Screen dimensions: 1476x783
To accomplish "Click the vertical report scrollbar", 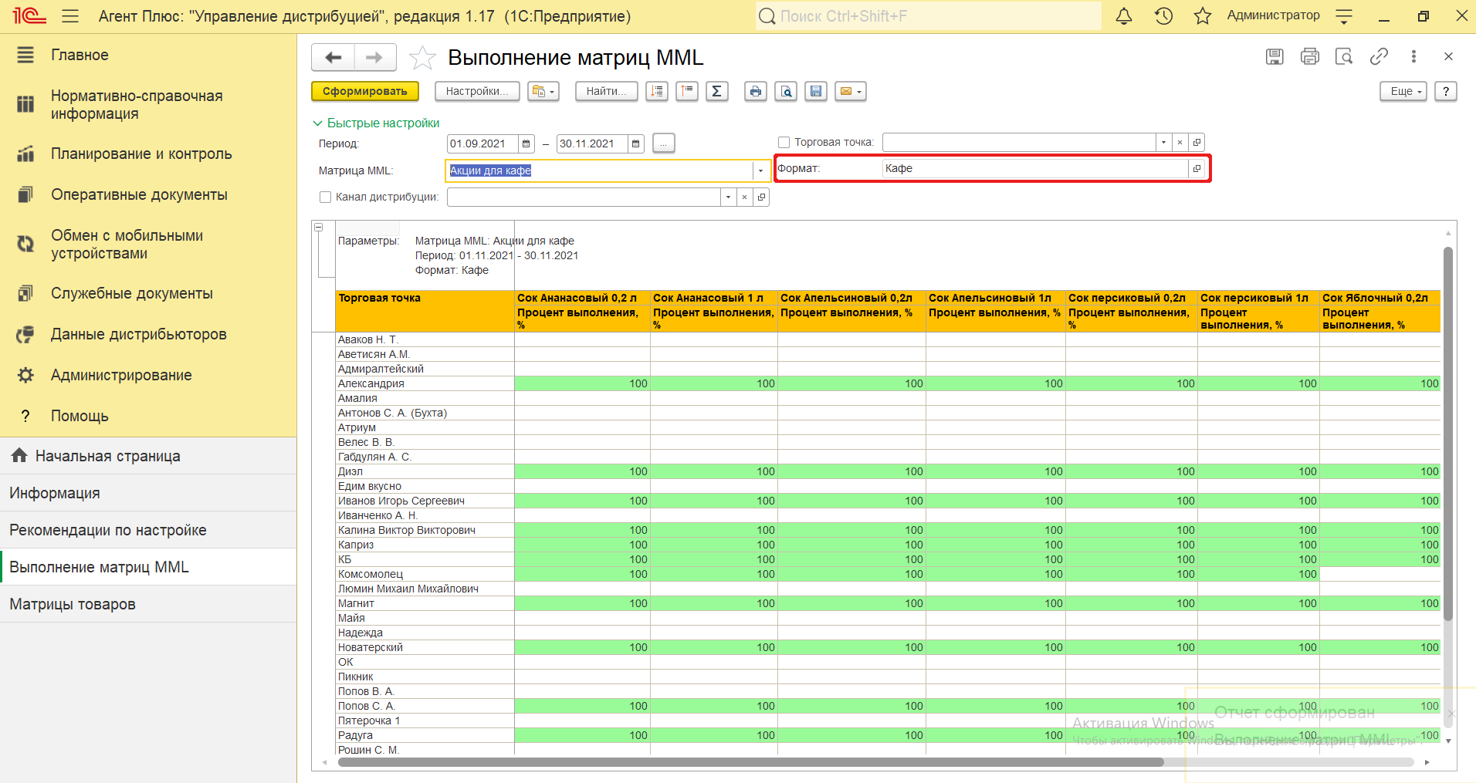I will click(1448, 434).
